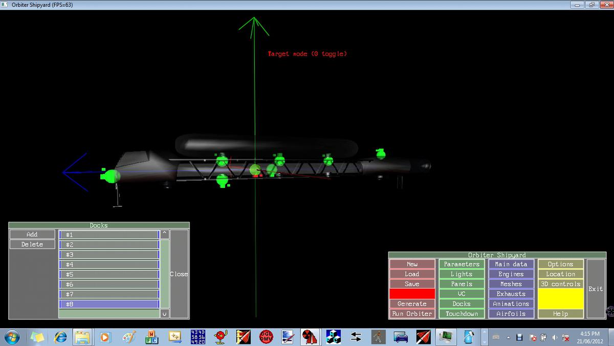The width and height of the screenshot is (614, 346).
Task: Open the Paint palette taskbar icon
Action: [x=128, y=337]
